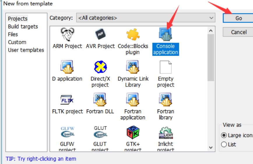This screenshot has width=253, height=164.
Task: Click the 'D application' label text
Action: pyautogui.click(x=67, y=79)
